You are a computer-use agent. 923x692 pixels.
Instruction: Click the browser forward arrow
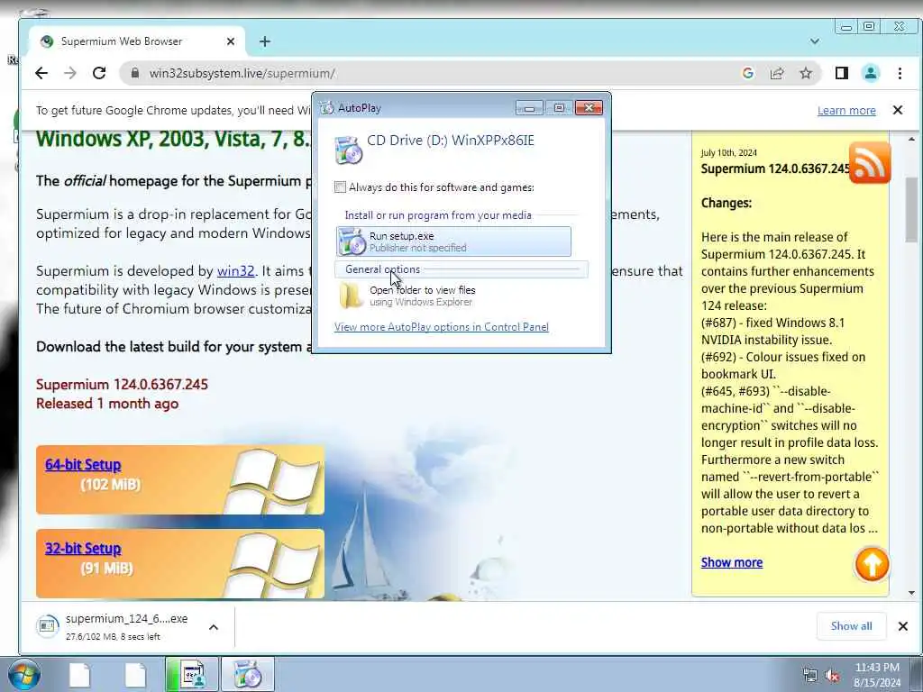coord(70,73)
